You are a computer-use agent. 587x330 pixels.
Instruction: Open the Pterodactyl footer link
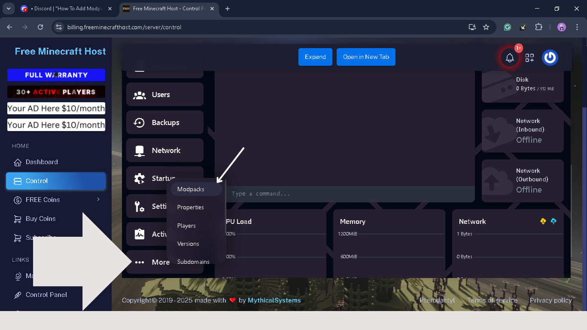tap(437, 300)
